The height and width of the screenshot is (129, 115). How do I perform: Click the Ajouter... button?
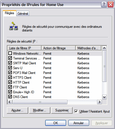click(x=17, y=110)
